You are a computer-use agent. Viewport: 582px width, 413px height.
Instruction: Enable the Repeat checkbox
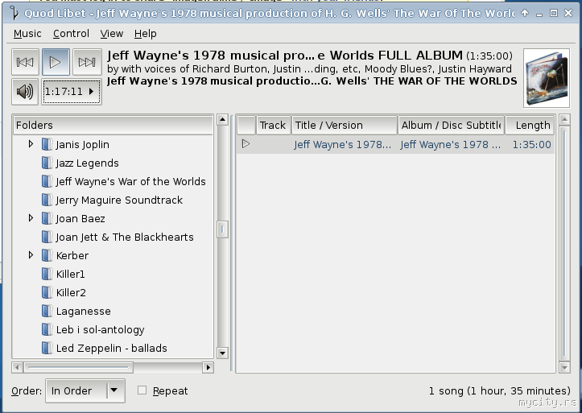[142, 390]
